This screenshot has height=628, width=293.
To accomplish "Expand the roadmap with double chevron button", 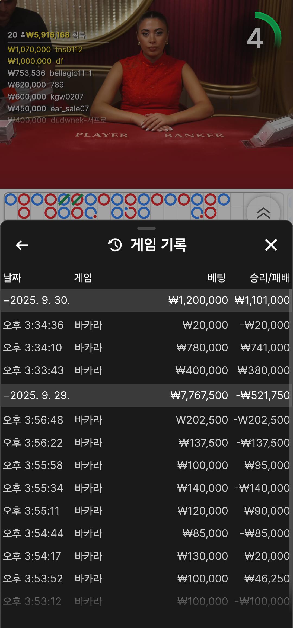I will 263,213.
